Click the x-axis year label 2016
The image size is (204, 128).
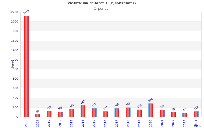point(105,123)
